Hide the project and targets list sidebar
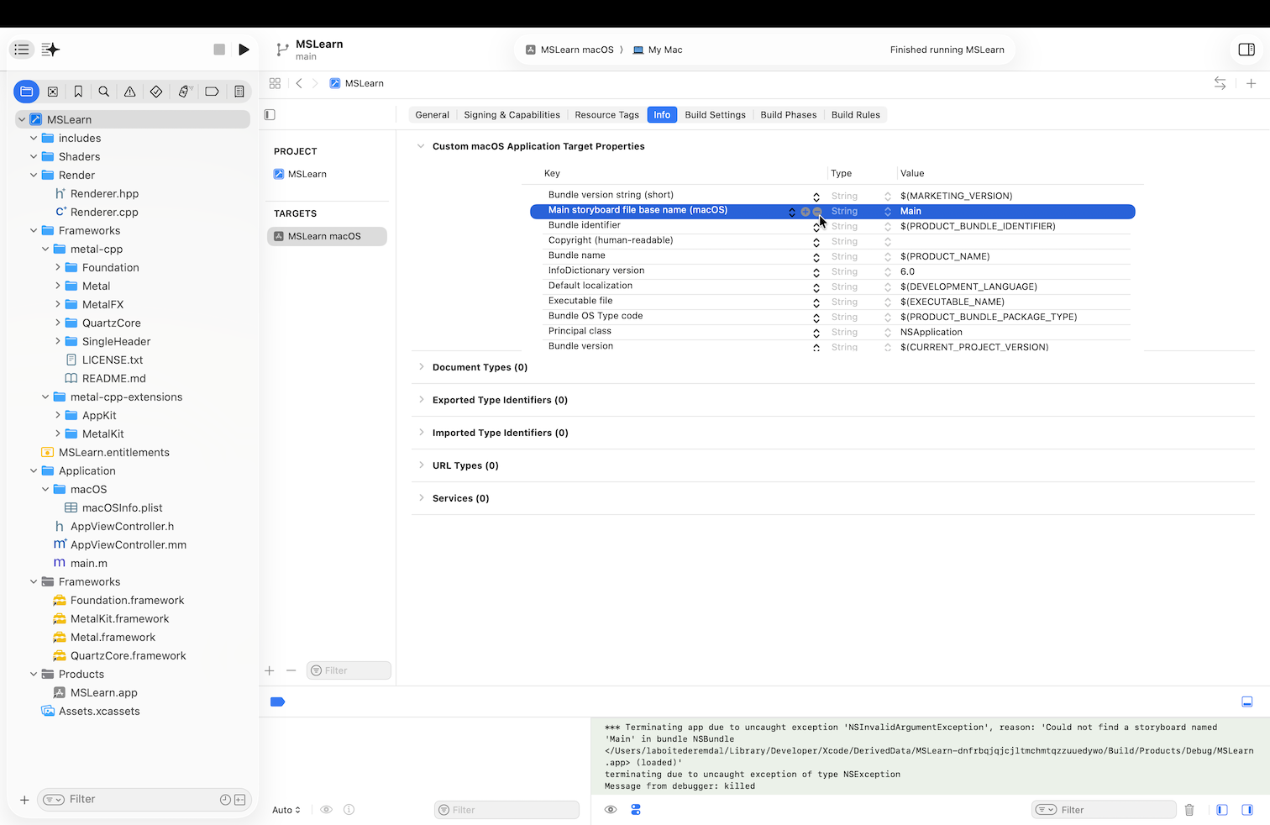 coord(270,115)
